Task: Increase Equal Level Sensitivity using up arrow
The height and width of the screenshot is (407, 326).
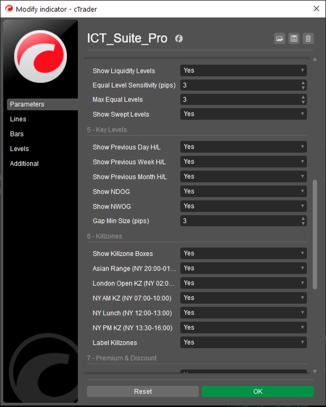Action: click(x=303, y=83)
